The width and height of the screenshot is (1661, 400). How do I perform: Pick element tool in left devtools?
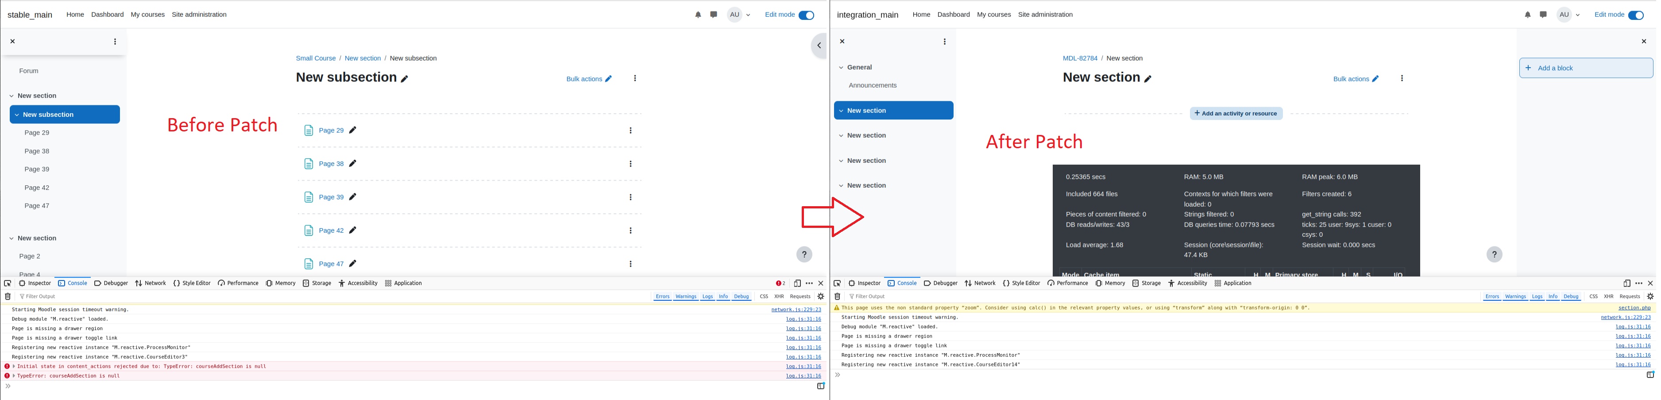[x=8, y=284]
